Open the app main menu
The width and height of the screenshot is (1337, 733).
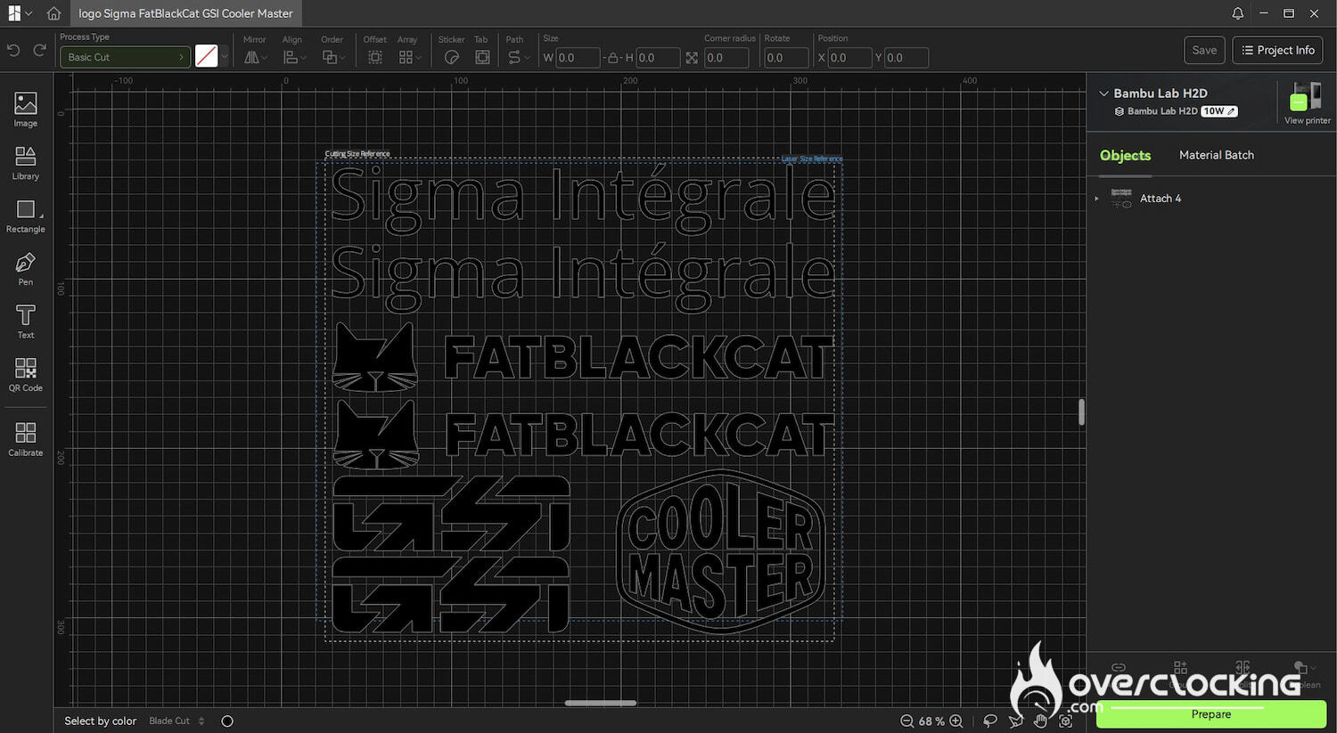(x=20, y=13)
